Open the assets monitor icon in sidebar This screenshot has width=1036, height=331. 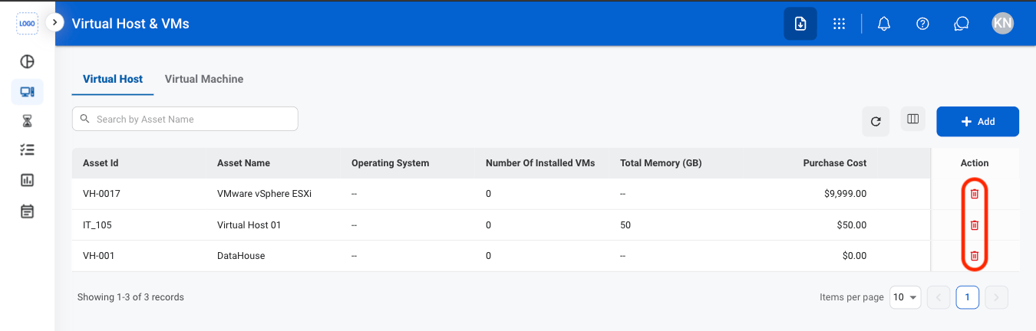pyautogui.click(x=27, y=92)
